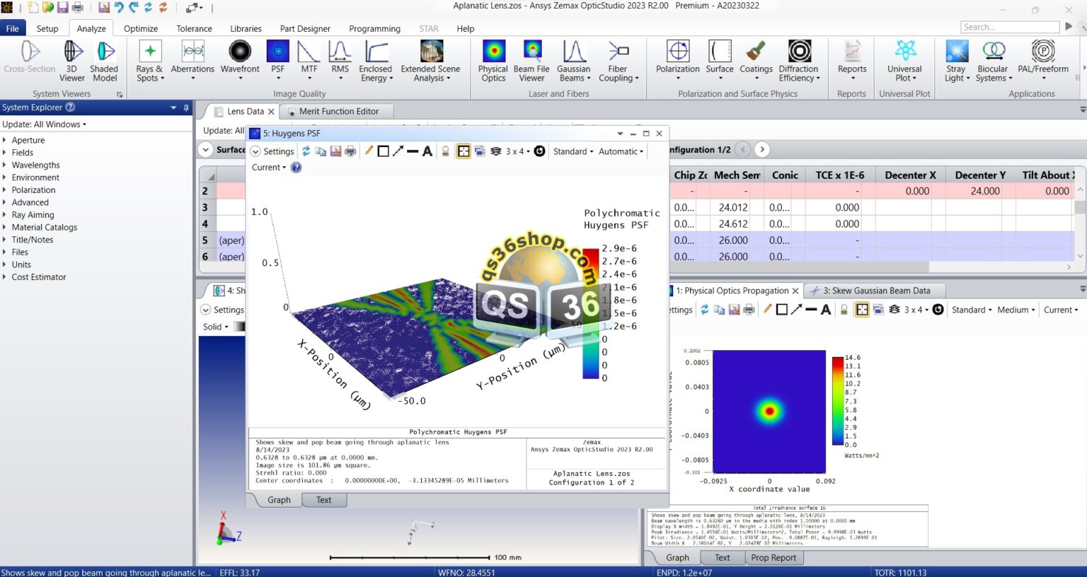1087x577 pixels.
Task: Open MTF analysis
Action: click(x=309, y=61)
